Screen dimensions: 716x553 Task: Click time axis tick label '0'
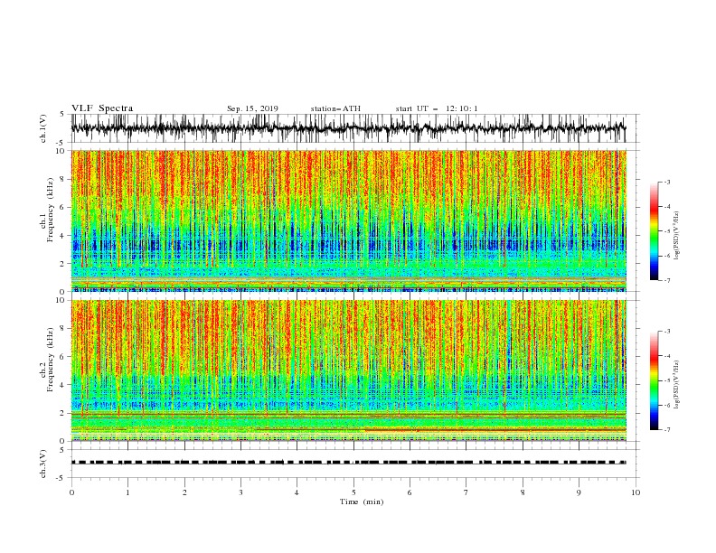tap(71, 492)
